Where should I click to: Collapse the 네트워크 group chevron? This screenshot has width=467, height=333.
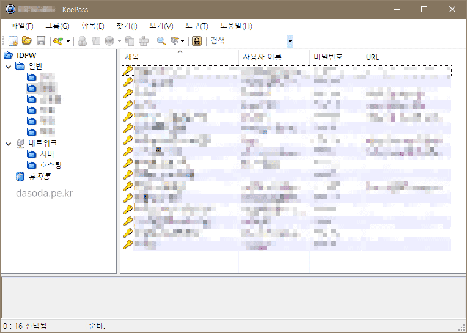[x=9, y=144]
